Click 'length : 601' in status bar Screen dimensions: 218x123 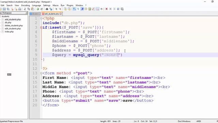pos(105,121)
